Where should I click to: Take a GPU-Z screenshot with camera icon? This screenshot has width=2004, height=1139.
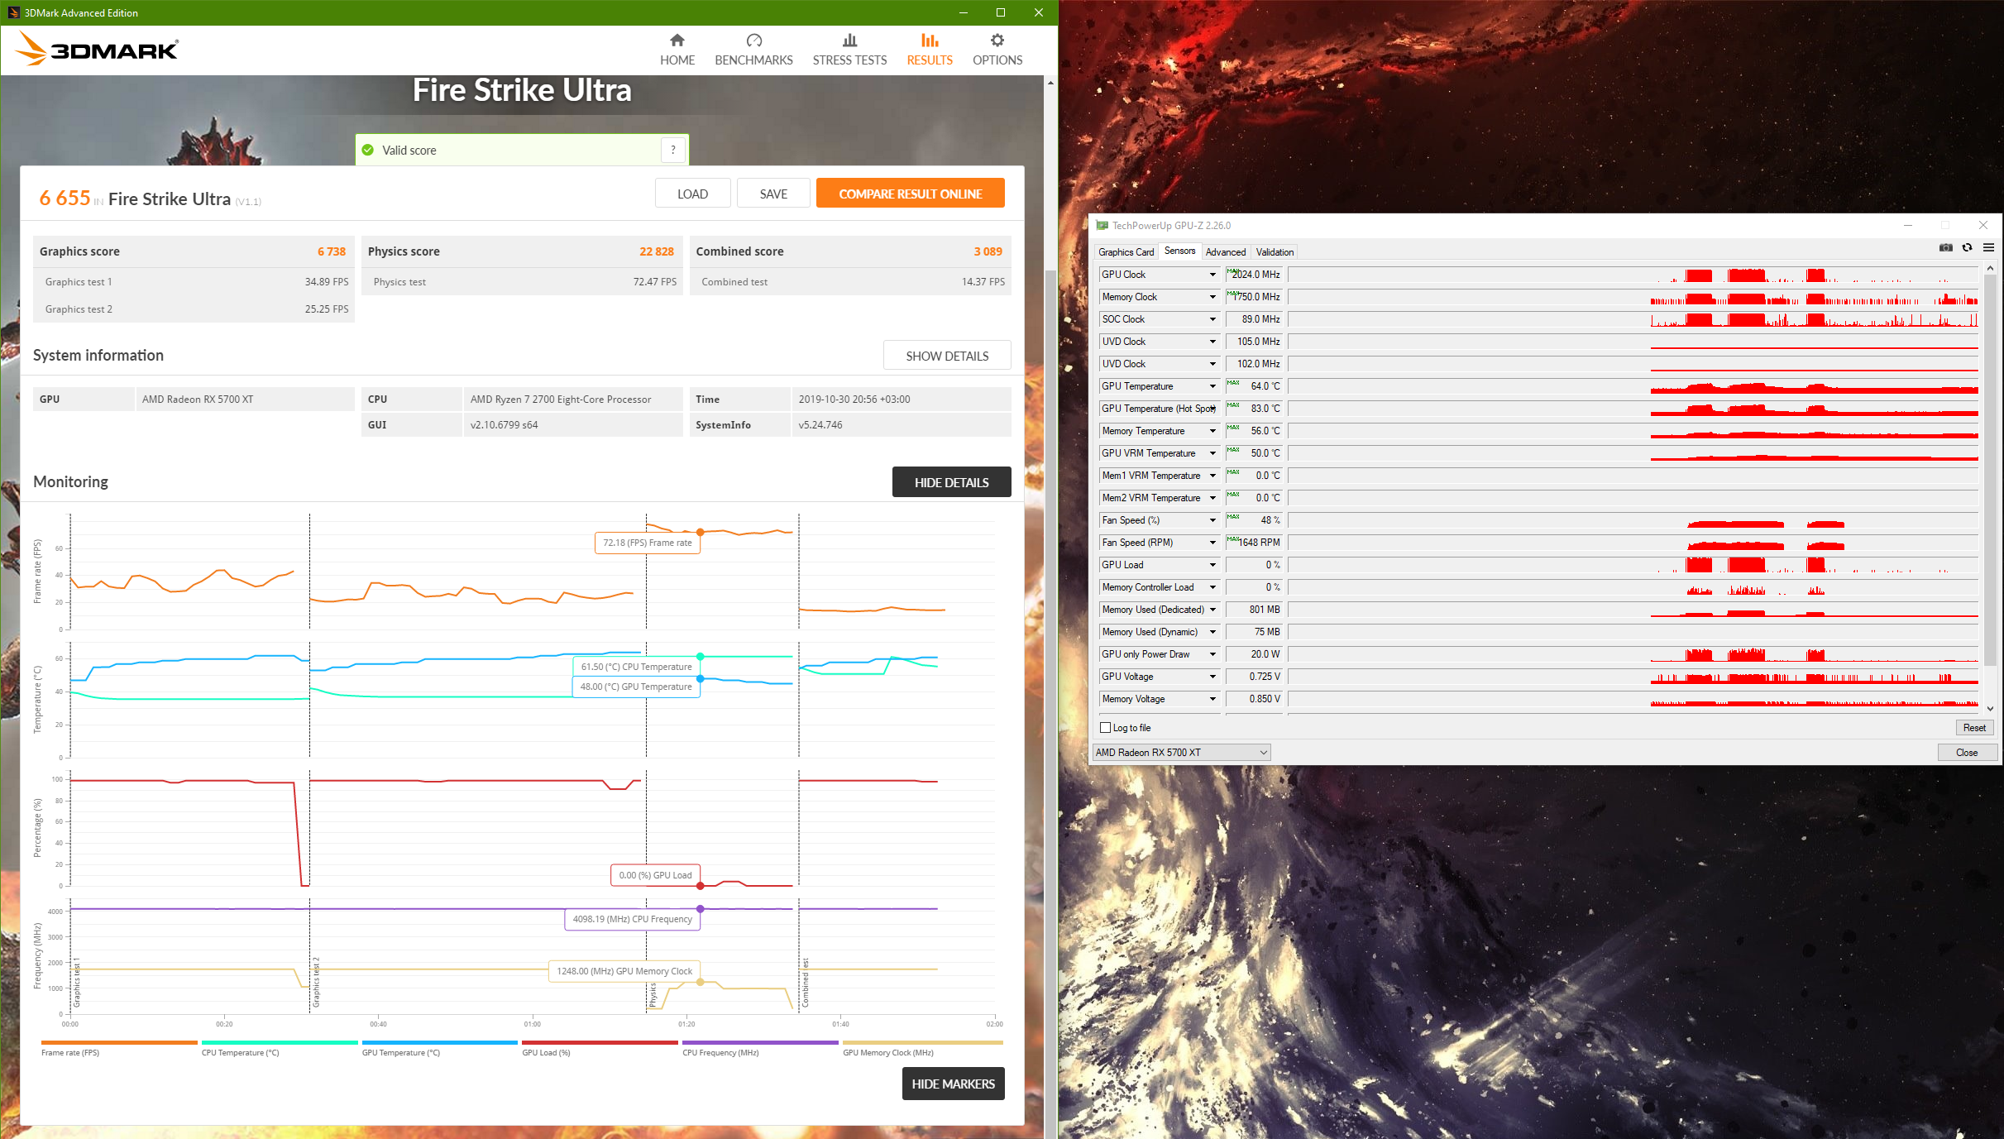tap(1945, 247)
